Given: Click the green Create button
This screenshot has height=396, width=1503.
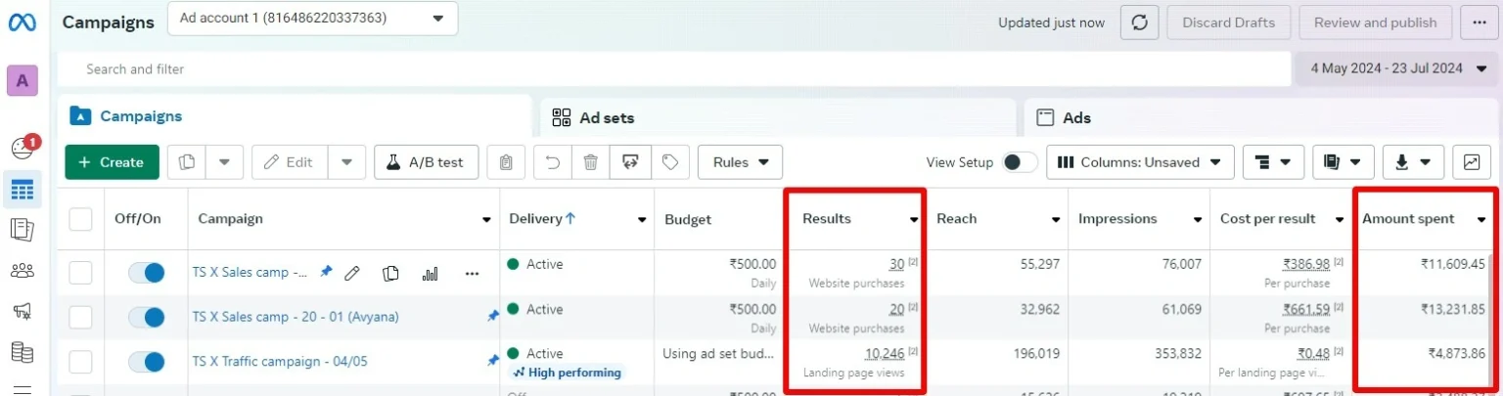Looking at the screenshot, I should pyautogui.click(x=112, y=162).
